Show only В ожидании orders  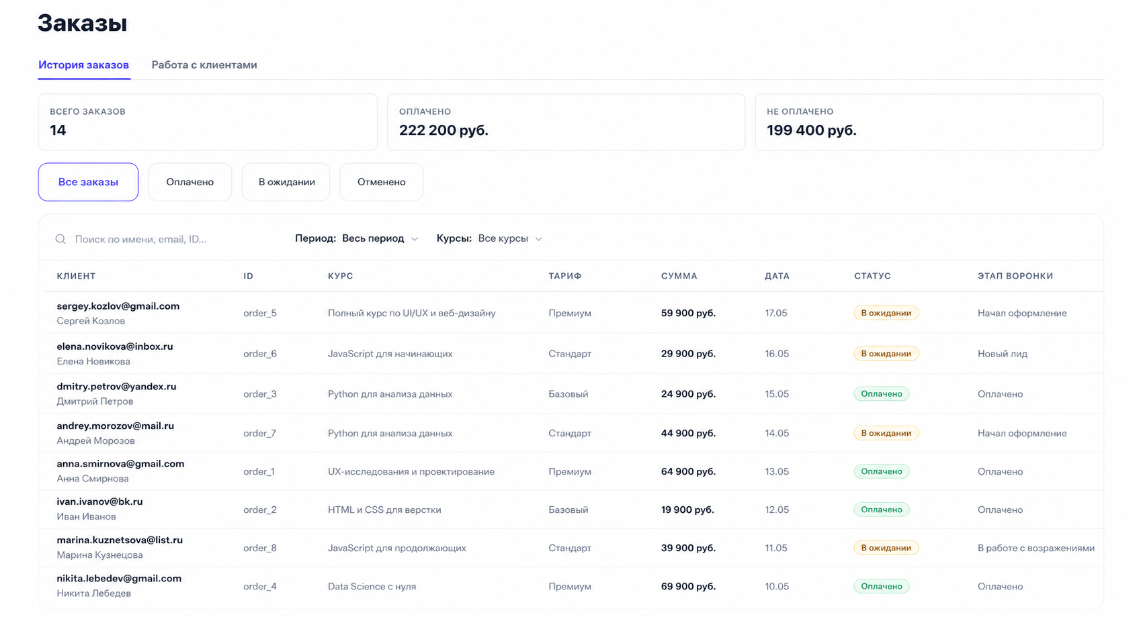(286, 182)
